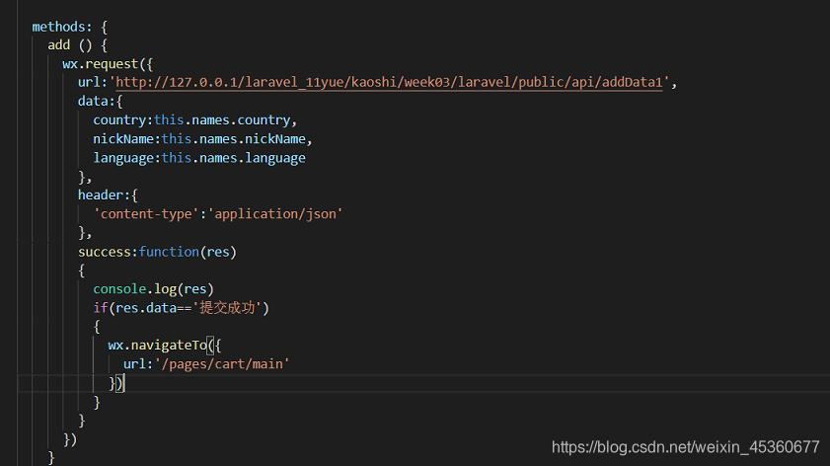Click 'application/json' string value

pos(275,214)
